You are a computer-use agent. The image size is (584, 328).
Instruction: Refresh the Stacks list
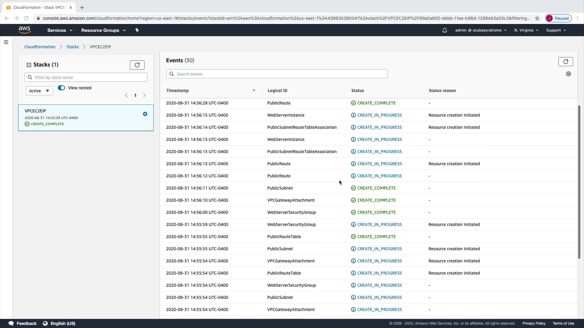pos(137,65)
